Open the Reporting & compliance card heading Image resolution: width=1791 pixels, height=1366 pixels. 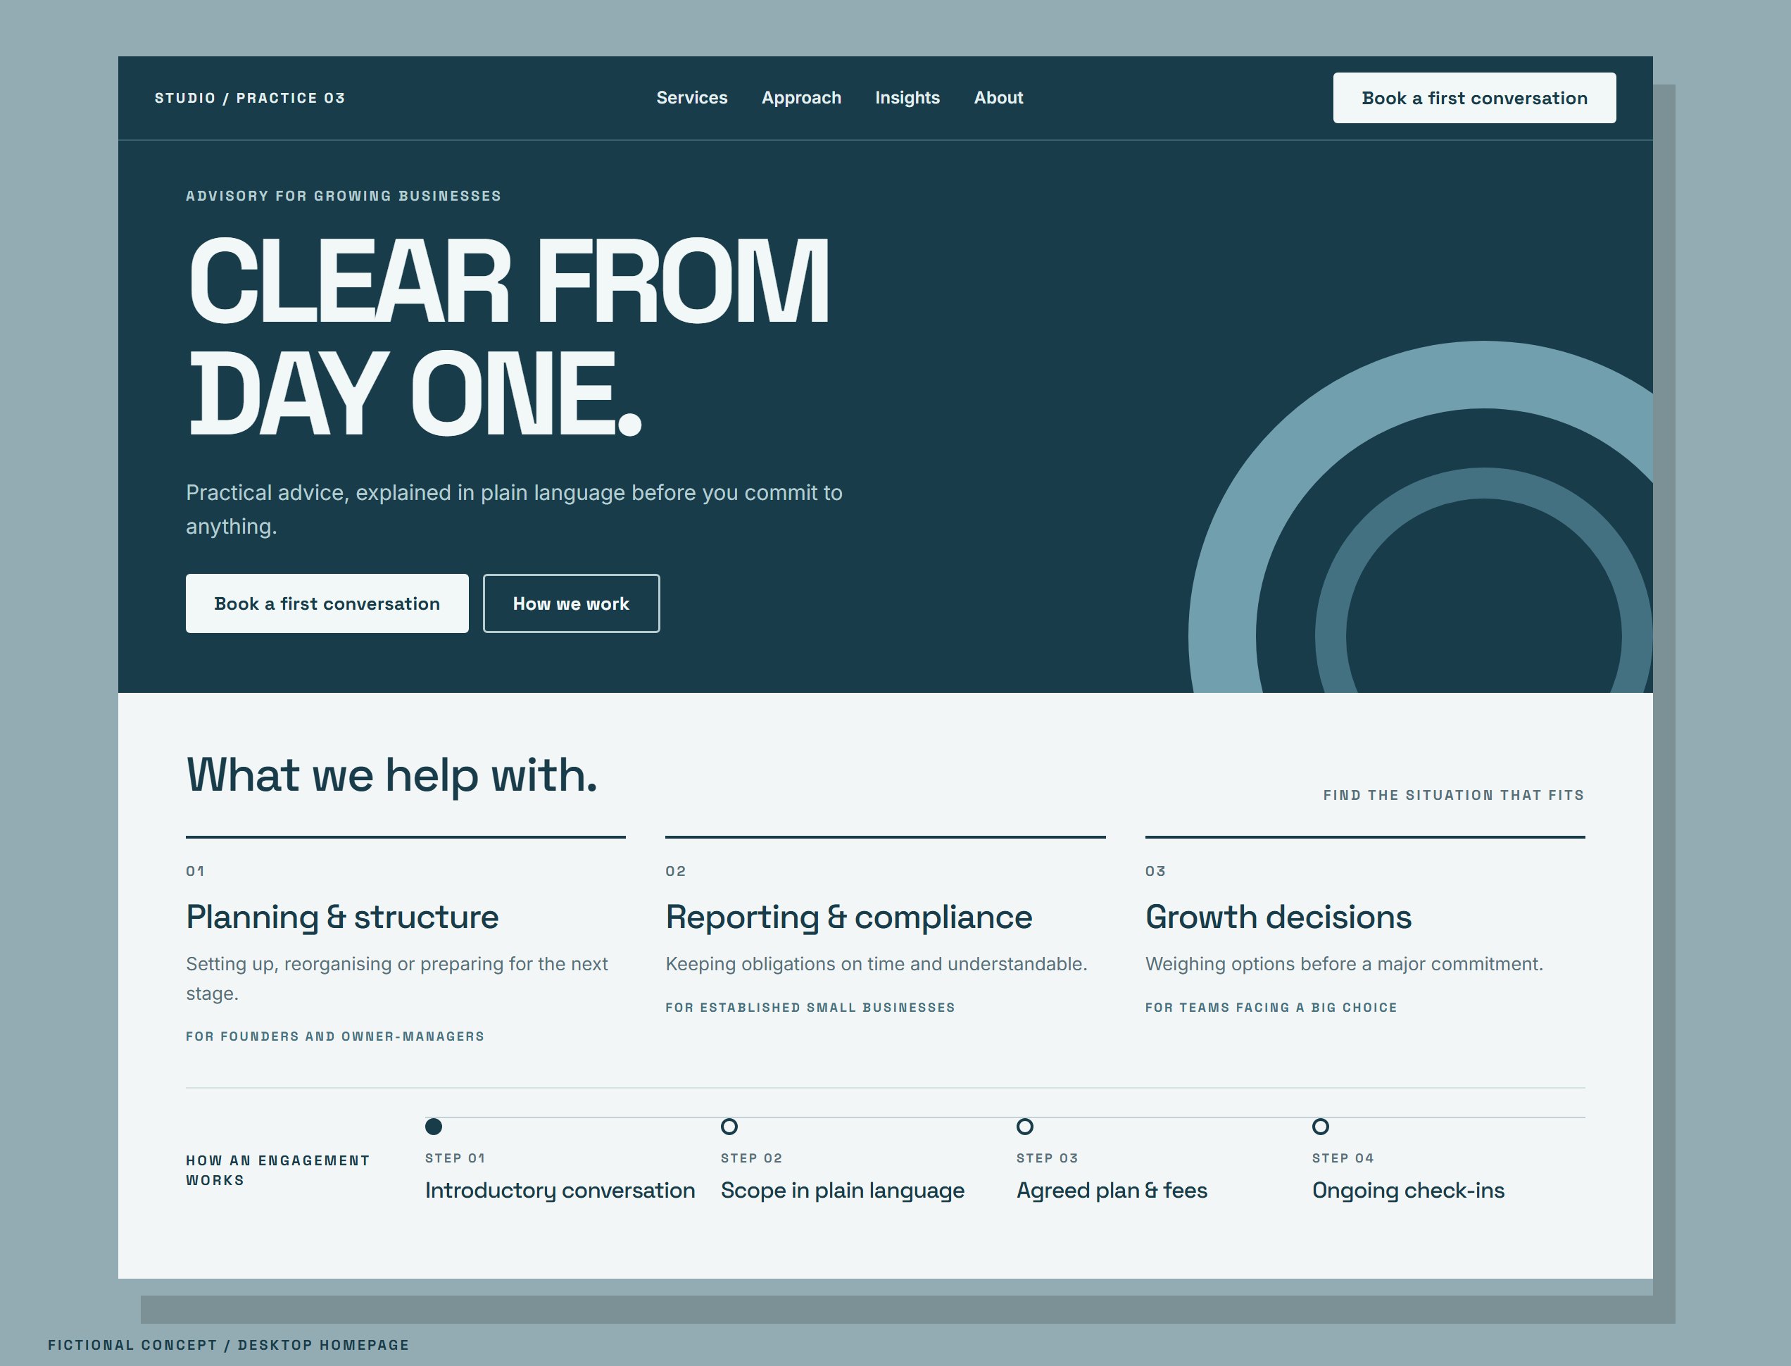point(849,917)
